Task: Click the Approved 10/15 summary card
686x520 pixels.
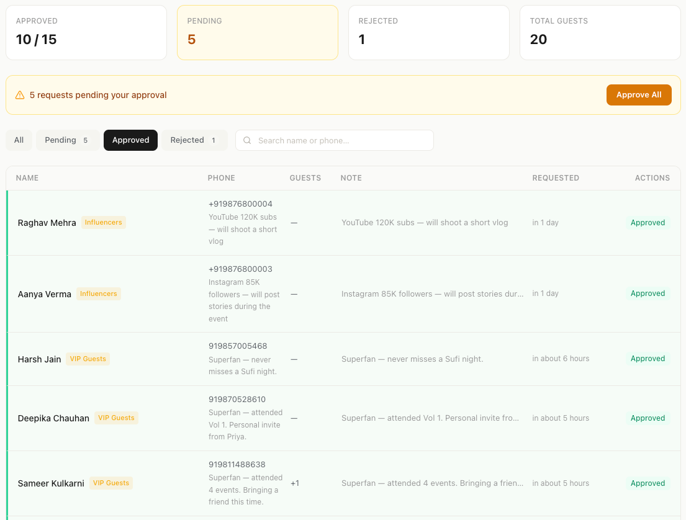Action: pos(86,33)
